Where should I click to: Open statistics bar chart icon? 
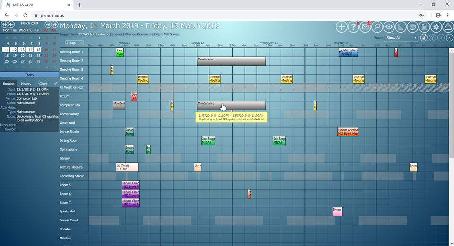[401, 27]
